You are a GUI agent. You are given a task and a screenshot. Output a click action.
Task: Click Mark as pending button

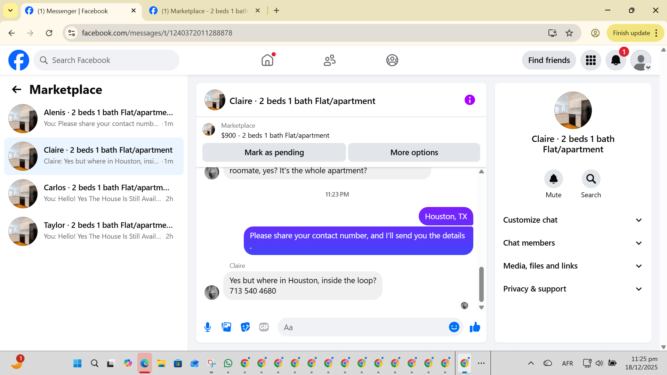click(x=274, y=152)
